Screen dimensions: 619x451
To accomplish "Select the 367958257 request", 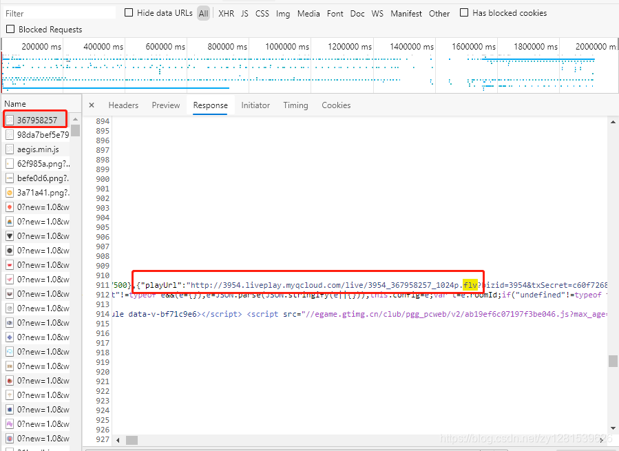I will pos(36,120).
